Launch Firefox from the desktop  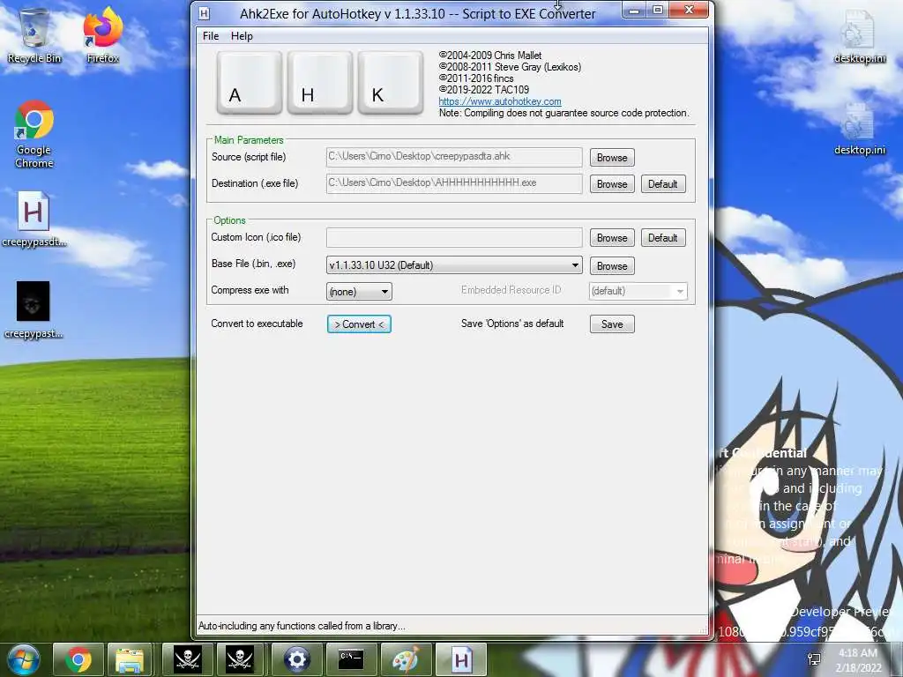[102, 35]
